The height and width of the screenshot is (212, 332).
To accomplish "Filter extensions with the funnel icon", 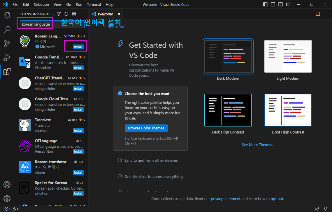I will pyautogui.click(x=59, y=14).
